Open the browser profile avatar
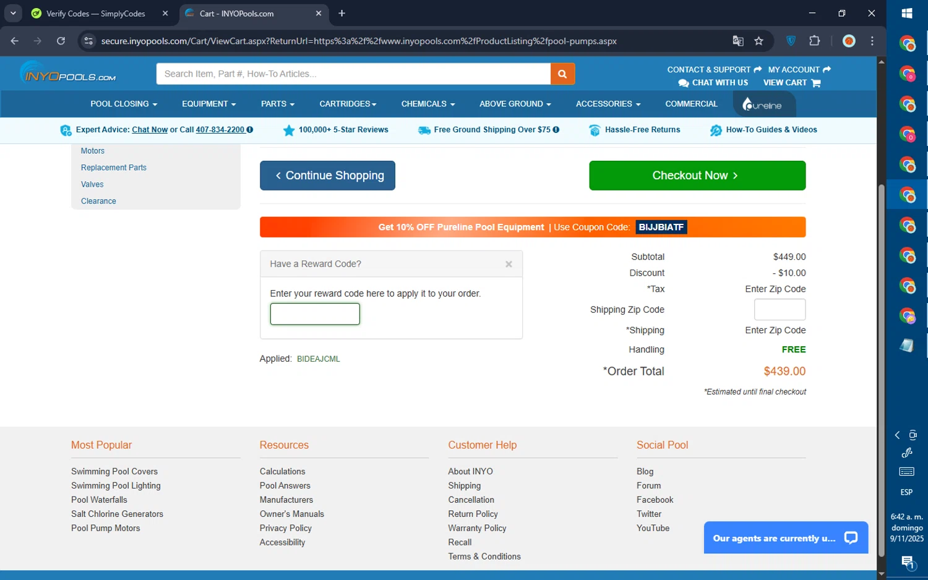This screenshot has width=928, height=580. (849, 41)
